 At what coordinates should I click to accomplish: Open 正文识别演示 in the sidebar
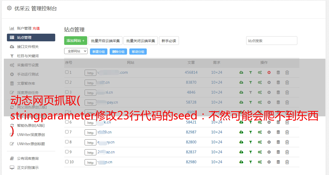click(28, 168)
